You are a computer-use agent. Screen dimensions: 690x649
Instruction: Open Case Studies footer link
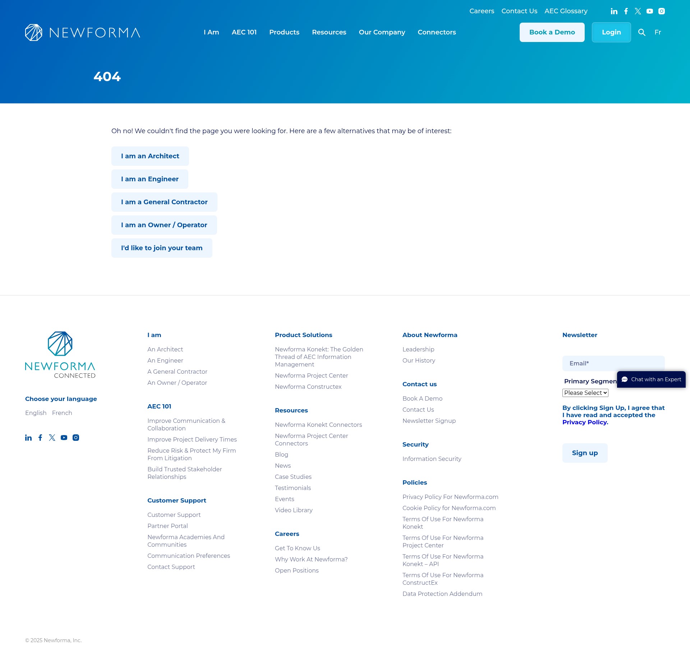click(x=293, y=477)
